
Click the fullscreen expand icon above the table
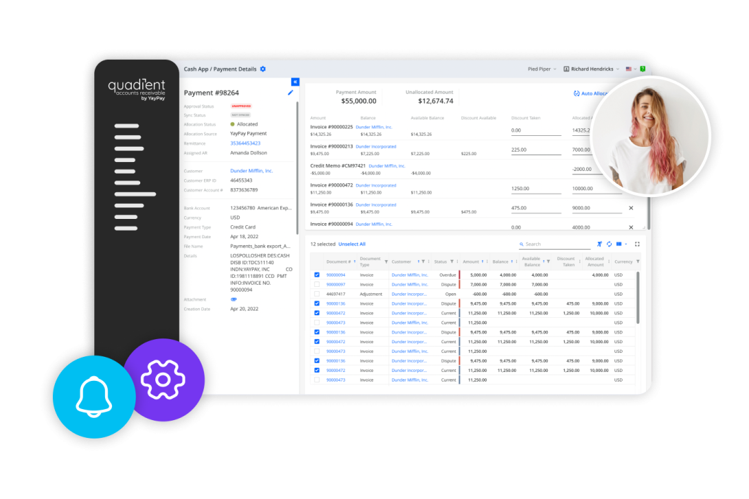637,244
